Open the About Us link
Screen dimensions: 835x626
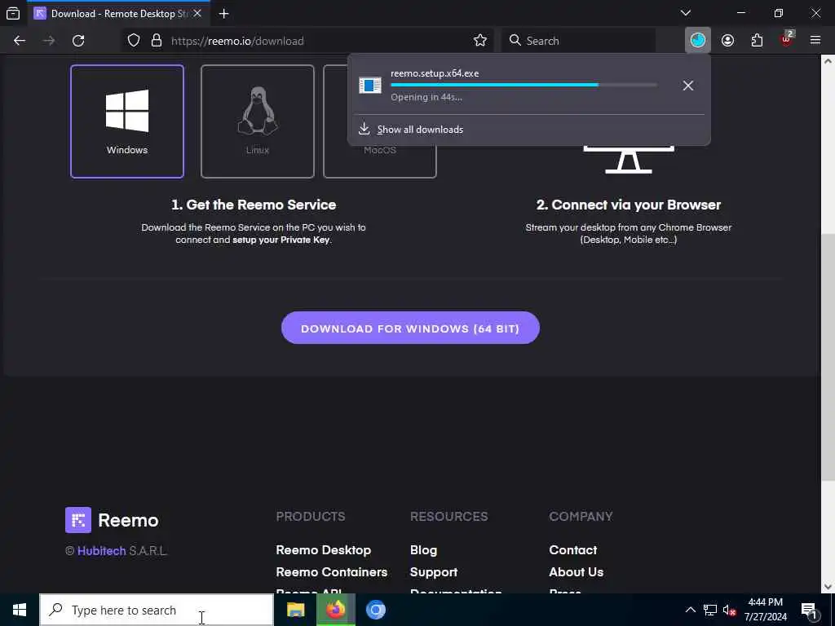pyautogui.click(x=576, y=571)
